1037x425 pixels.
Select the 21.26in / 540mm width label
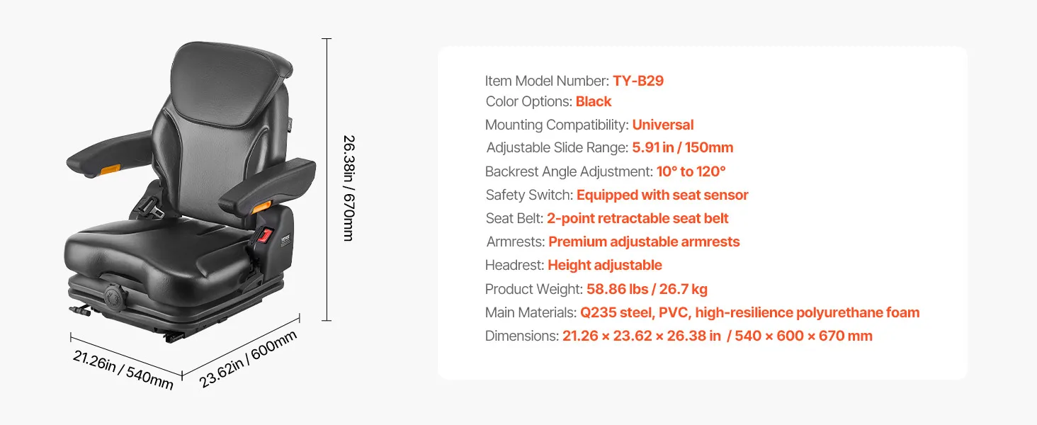(x=123, y=369)
